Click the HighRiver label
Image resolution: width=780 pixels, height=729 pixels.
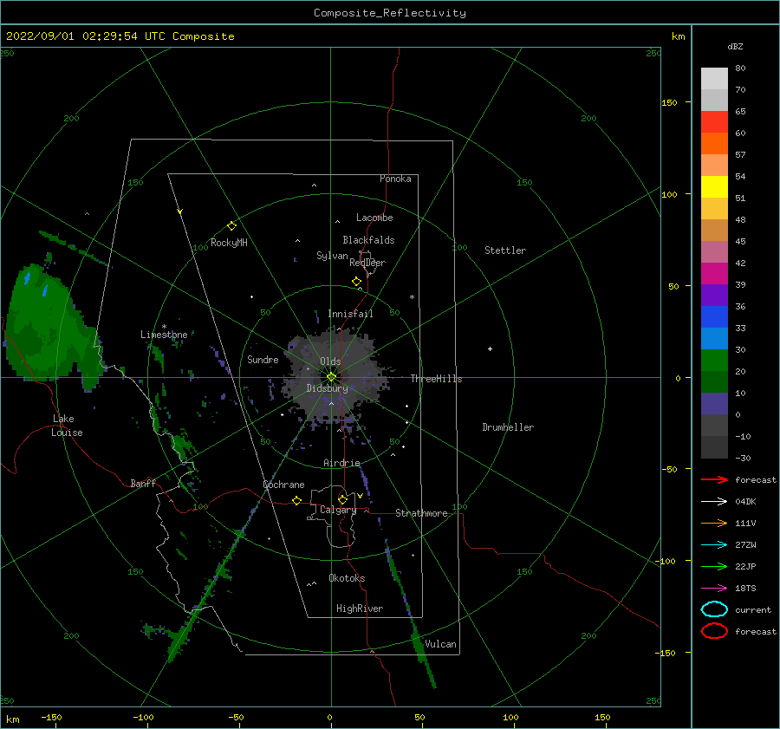point(360,609)
